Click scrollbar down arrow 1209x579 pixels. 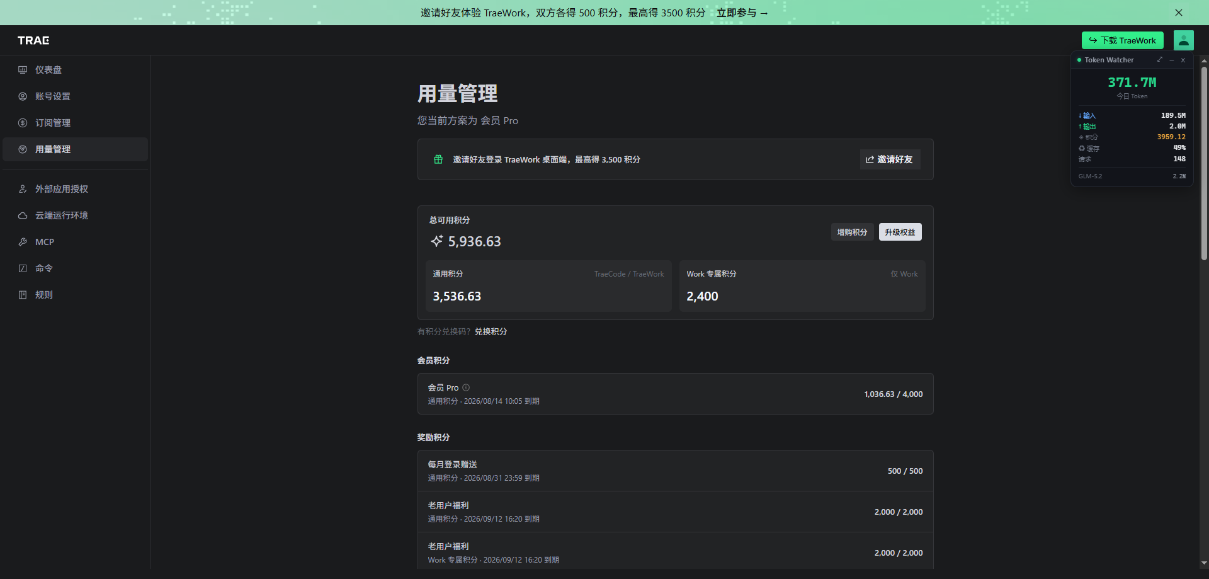[1204, 563]
